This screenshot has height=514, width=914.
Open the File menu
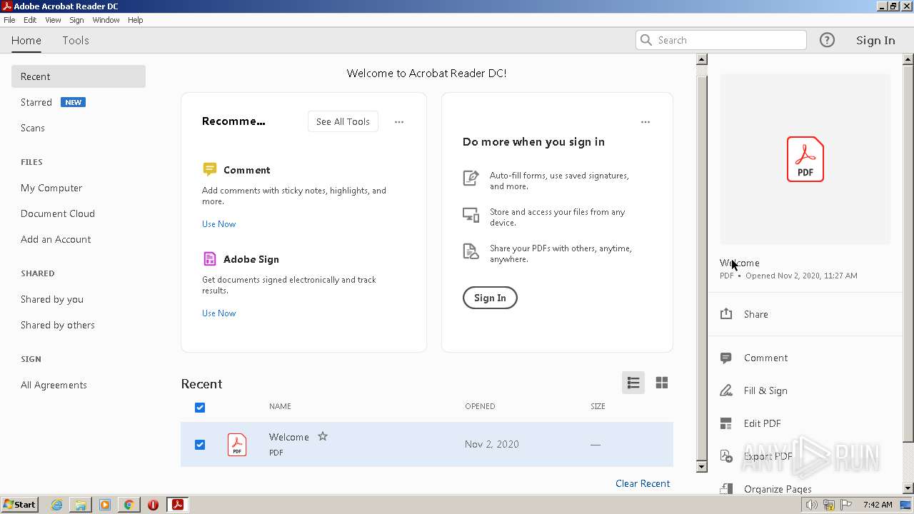point(9,20)
